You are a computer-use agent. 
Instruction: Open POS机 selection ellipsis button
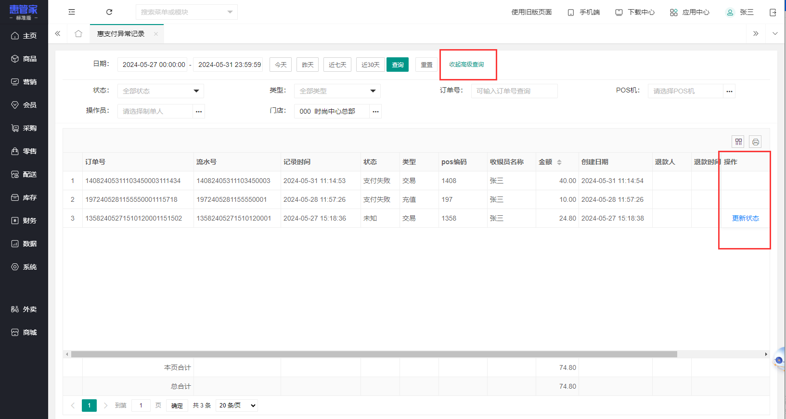(x=729, y=91)
